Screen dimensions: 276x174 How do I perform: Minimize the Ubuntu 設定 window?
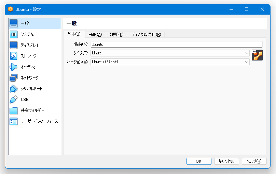pos(231,9)
